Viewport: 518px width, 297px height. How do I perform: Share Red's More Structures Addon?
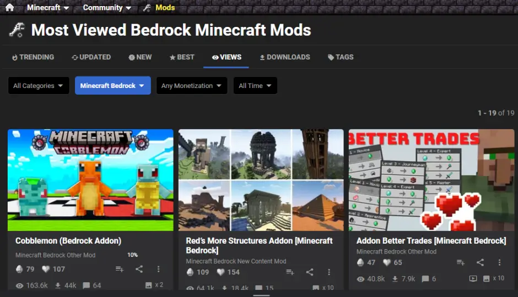click(310, 272)
